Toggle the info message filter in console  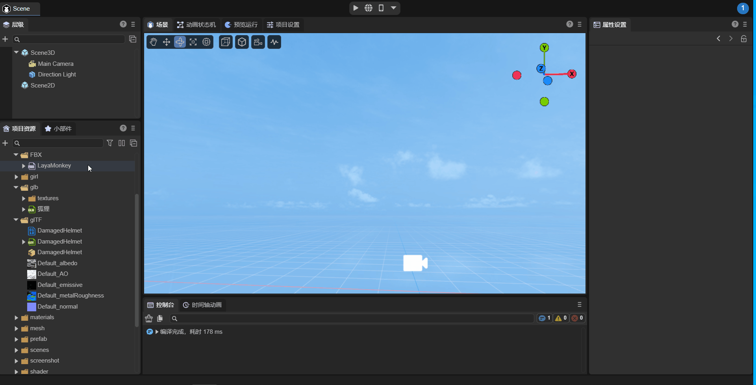545,318
